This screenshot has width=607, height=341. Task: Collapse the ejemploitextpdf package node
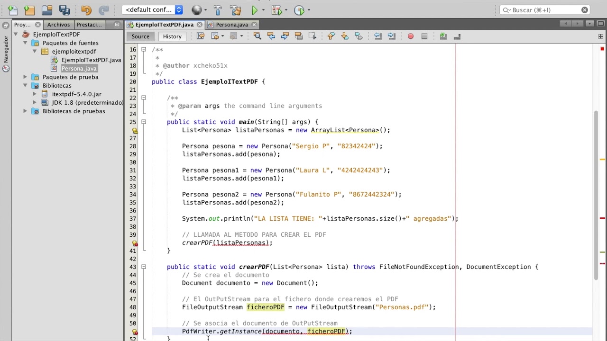(35, 51)
